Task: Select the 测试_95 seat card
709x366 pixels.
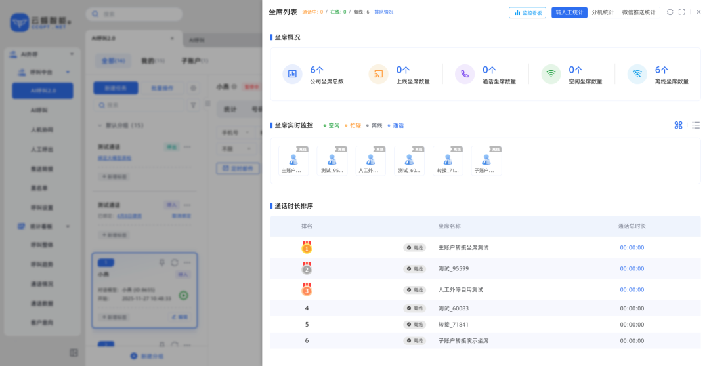Action: click(x=332, y=161)
